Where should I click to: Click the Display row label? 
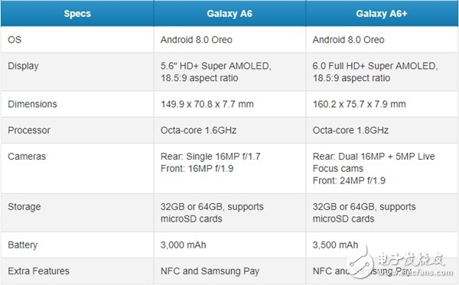coord(23,66)
